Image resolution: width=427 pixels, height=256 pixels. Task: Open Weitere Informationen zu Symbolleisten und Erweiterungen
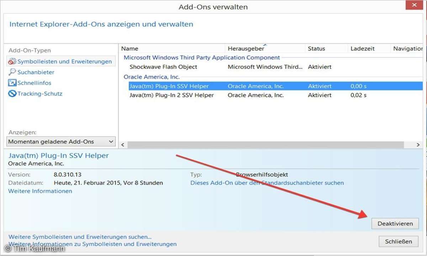93,244
